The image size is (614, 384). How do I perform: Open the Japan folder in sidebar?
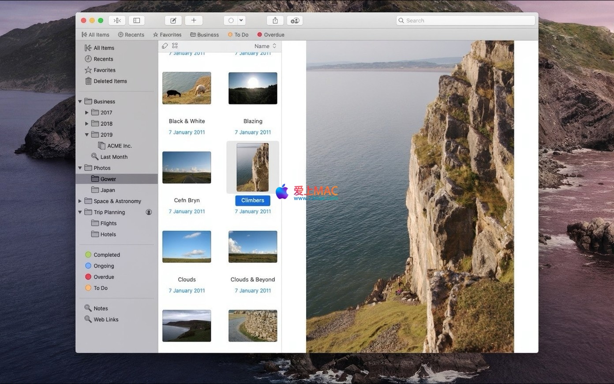tap(108, 190)
